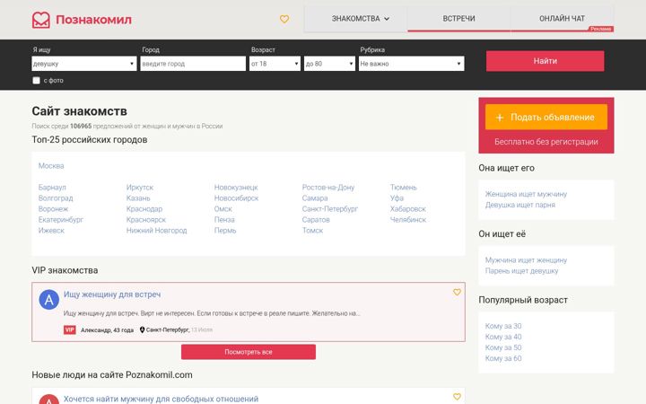Viewport: 646px width, 404px height.
Task: Open the Пенза city link
Action: [224, 220]
